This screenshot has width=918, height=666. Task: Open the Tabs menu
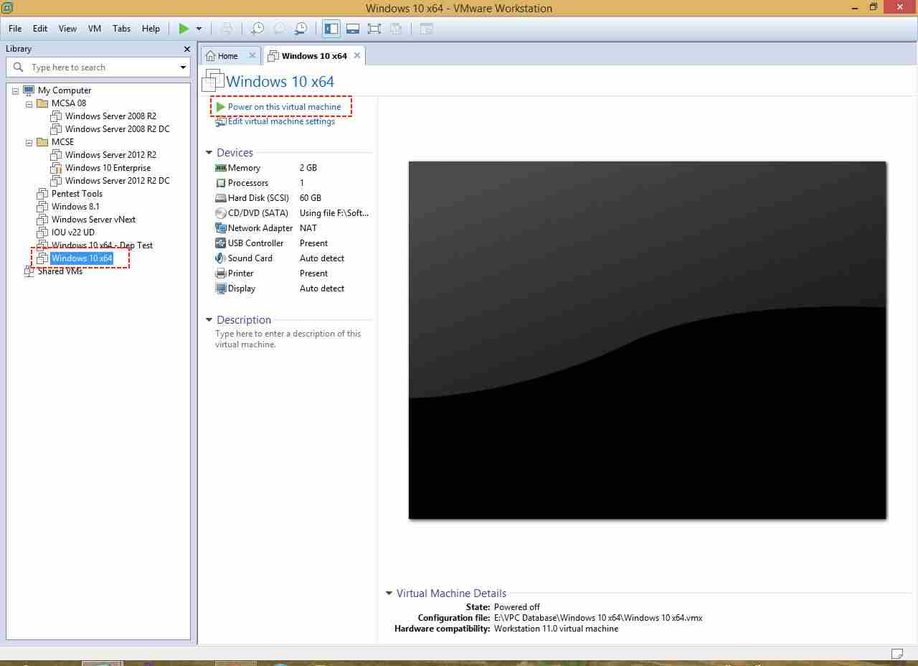point(122,29)
